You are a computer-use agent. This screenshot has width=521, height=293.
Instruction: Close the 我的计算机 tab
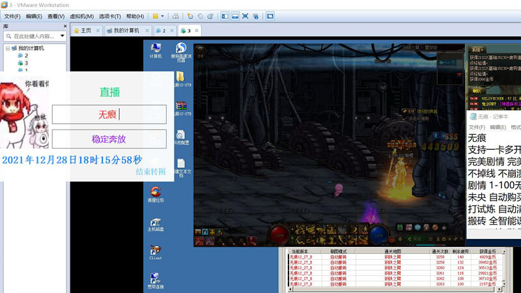point(147,31)
